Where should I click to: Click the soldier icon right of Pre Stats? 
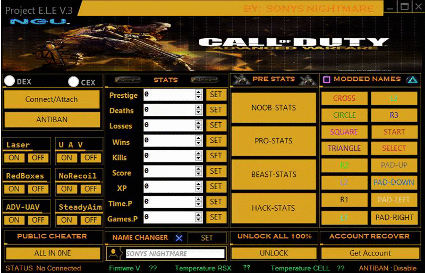[x=307, y=80]
